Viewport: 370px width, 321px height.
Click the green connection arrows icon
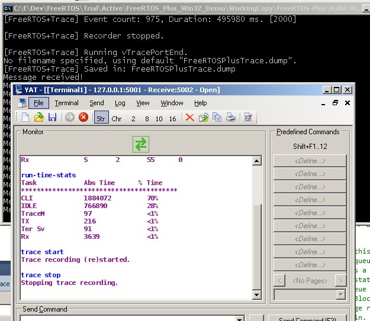[141, 144]
